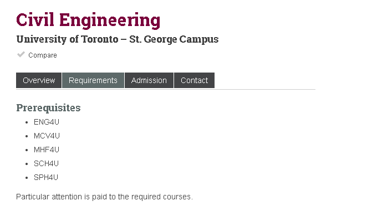Click the divider line below the tabs

tap(166, 89)
